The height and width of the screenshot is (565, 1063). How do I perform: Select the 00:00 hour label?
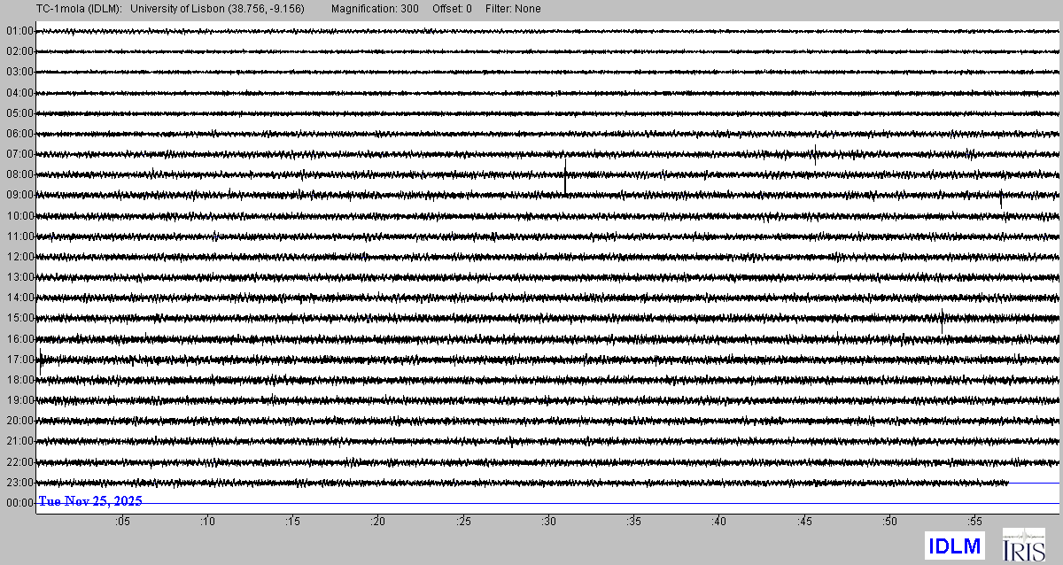[19, 503]
